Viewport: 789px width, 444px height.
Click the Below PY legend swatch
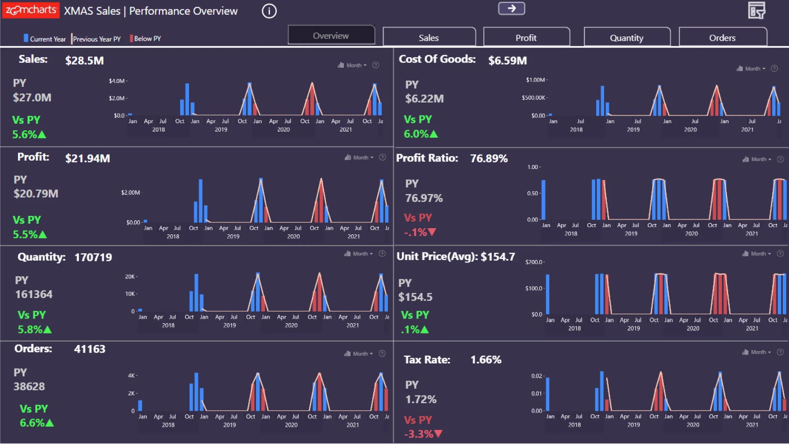131,38
